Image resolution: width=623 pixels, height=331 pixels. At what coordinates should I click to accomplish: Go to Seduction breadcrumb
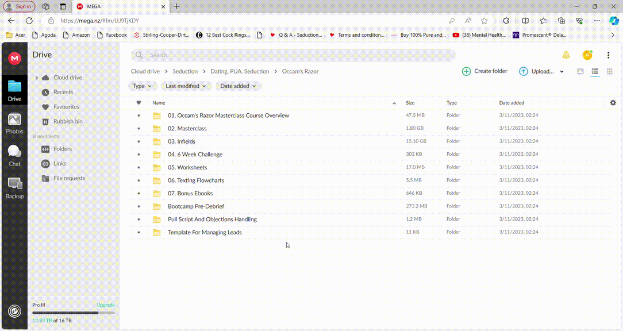(x=184, y=71)
